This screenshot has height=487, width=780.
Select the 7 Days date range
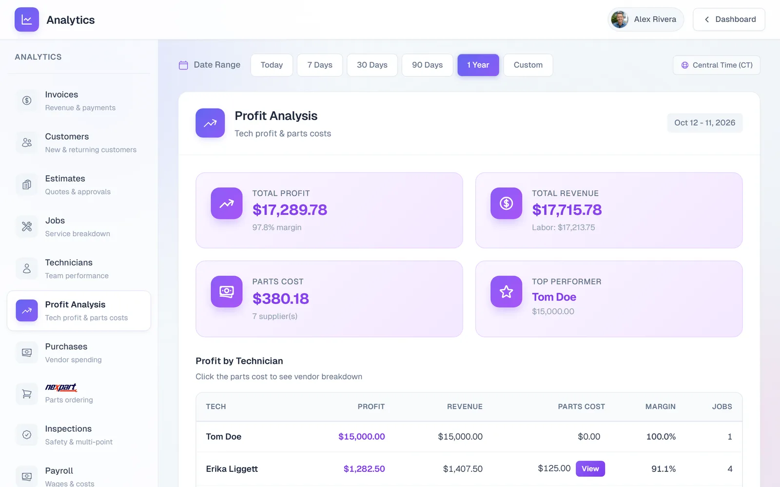[320, 65]
